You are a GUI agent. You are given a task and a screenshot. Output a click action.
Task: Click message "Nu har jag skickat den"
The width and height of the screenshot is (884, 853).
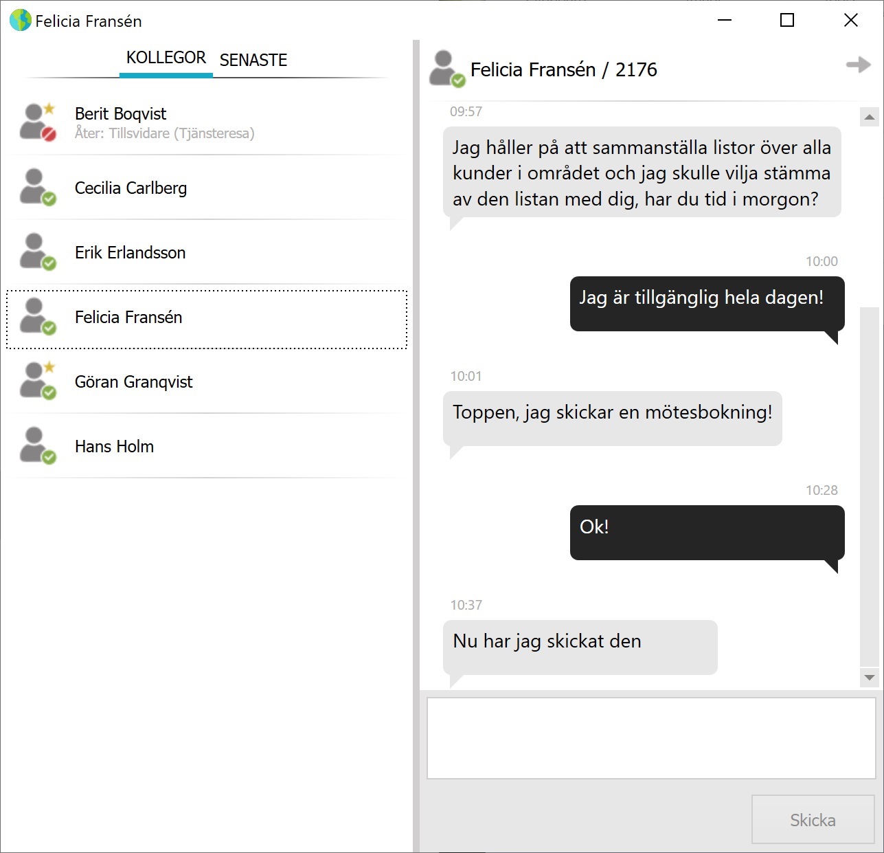580,647
